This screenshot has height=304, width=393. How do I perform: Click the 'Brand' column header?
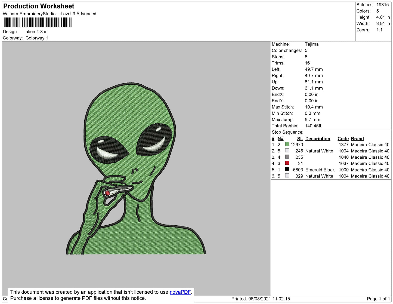tap(357, 139)
